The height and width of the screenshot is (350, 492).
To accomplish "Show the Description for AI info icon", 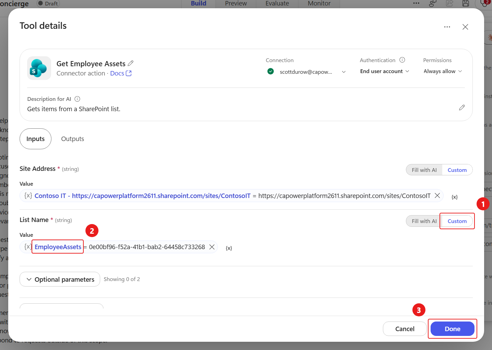I will pos(78,99).
